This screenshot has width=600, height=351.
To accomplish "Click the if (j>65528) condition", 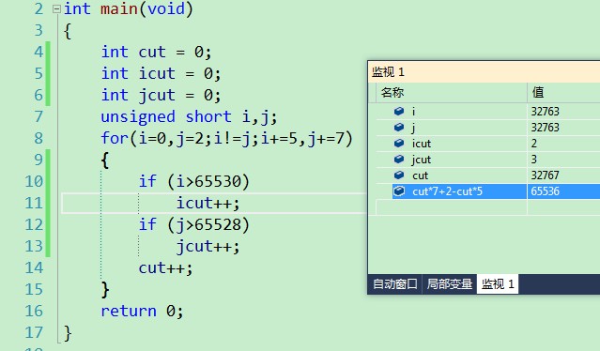I will coord(194,224).
